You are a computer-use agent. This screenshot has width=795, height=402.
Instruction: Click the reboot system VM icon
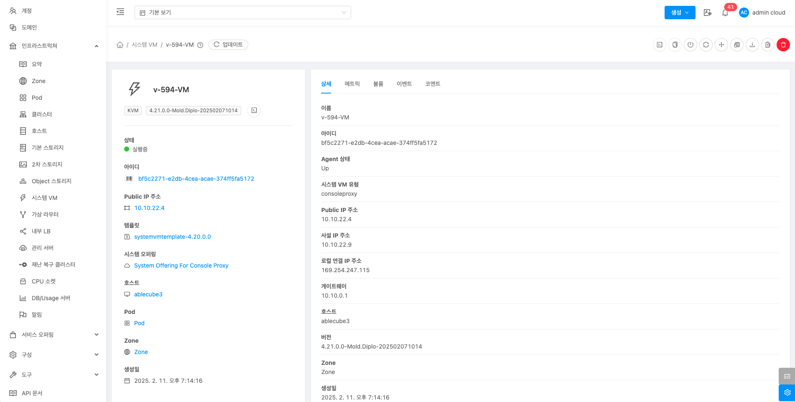pos(706,45)
